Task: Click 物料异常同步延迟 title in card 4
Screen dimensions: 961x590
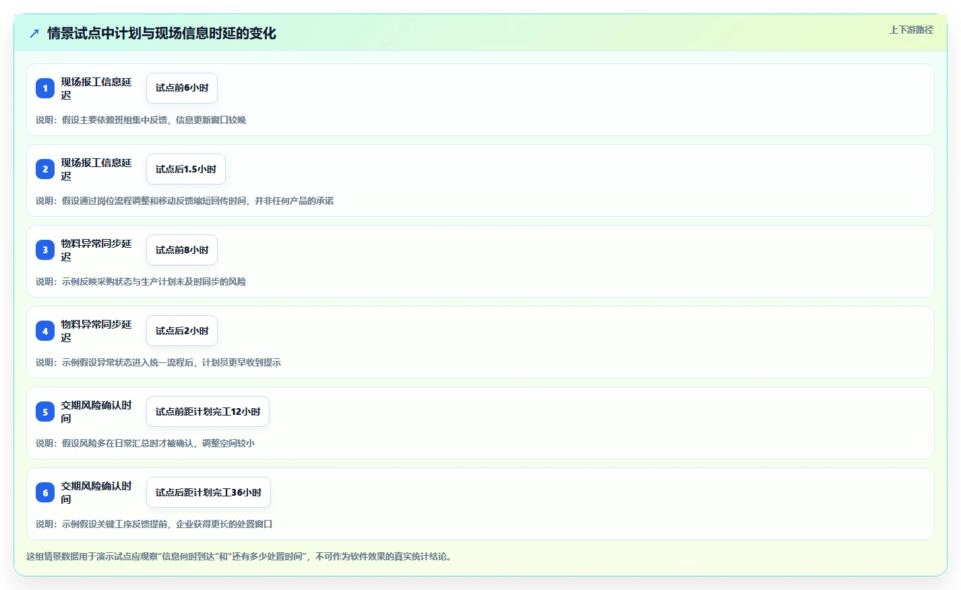Action: (96, 331)
